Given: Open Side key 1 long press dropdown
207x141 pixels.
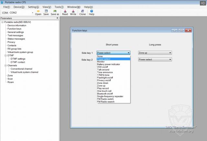Looking at the screenshot, I should (x=155, y=53).
